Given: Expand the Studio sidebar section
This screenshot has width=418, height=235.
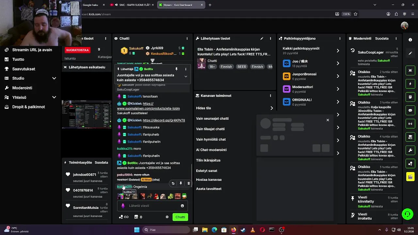Looking at the screenshot, I should tap(54, 78).
